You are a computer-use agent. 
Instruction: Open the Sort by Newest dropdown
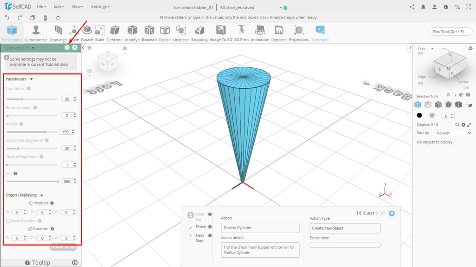[x=454, y=133]
